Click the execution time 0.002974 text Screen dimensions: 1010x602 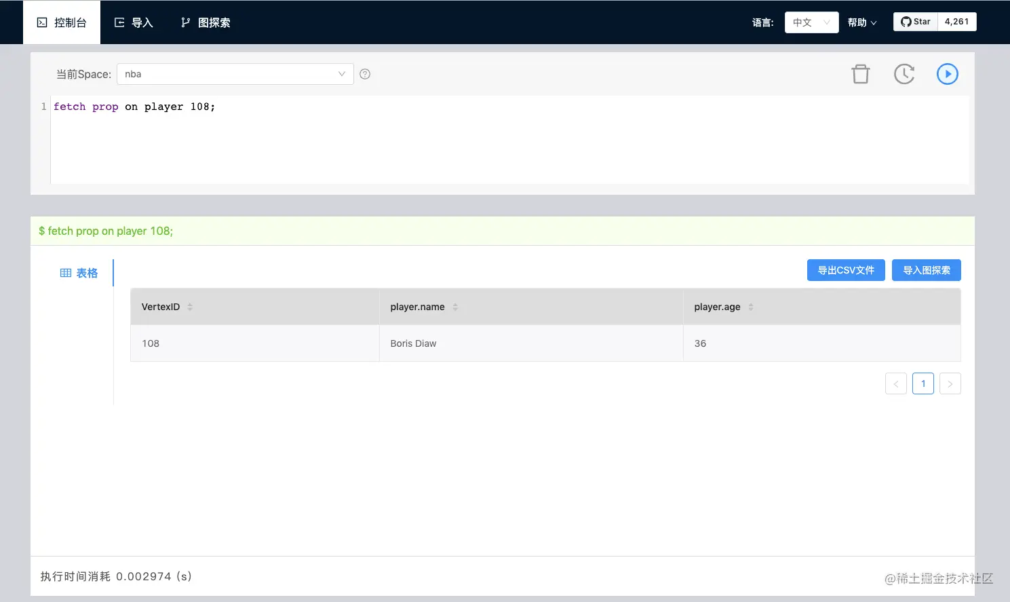(116, 576)
